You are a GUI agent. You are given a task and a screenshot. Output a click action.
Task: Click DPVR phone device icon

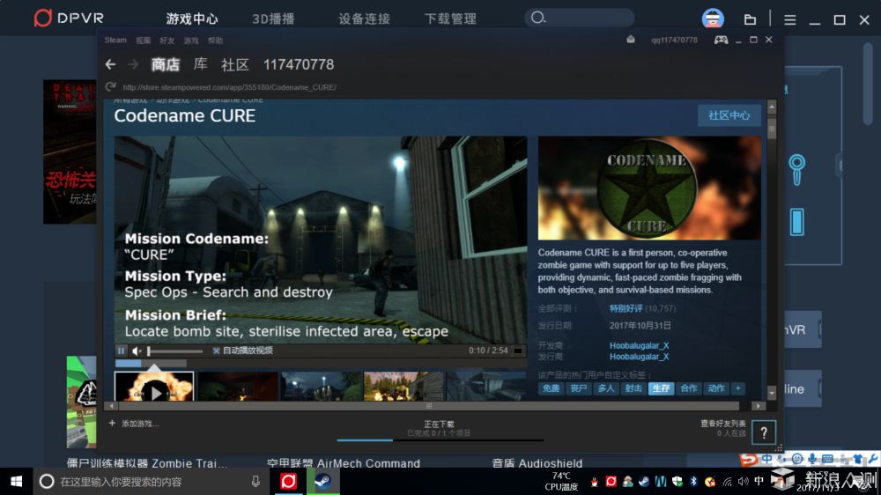coord(796,222)
